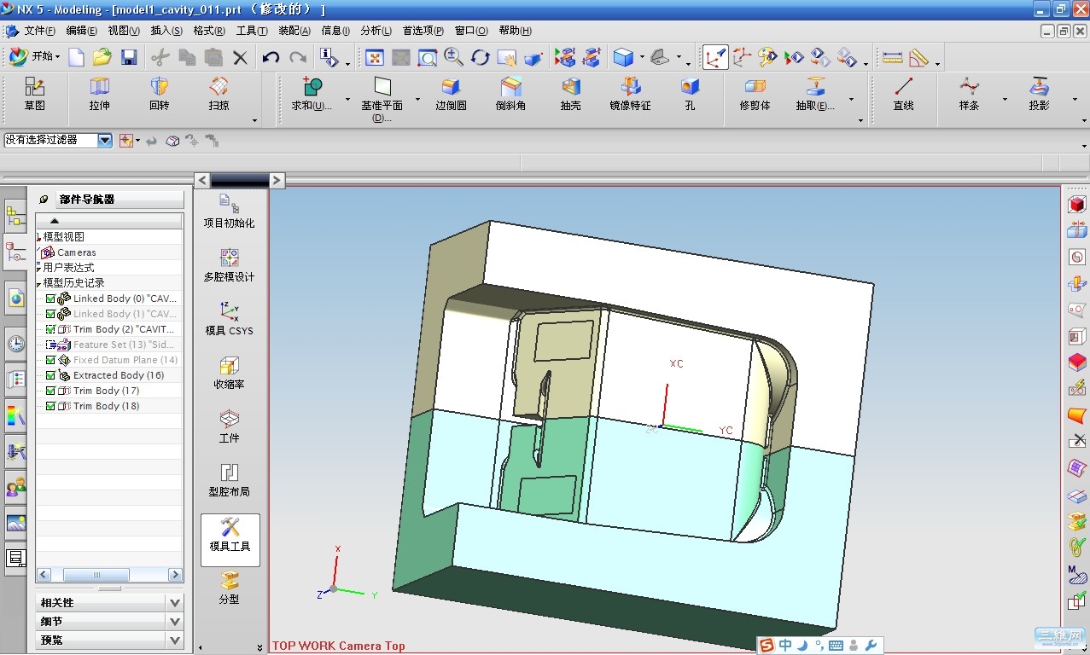Click the Cut scissors icon

click(x=160, y=57)
